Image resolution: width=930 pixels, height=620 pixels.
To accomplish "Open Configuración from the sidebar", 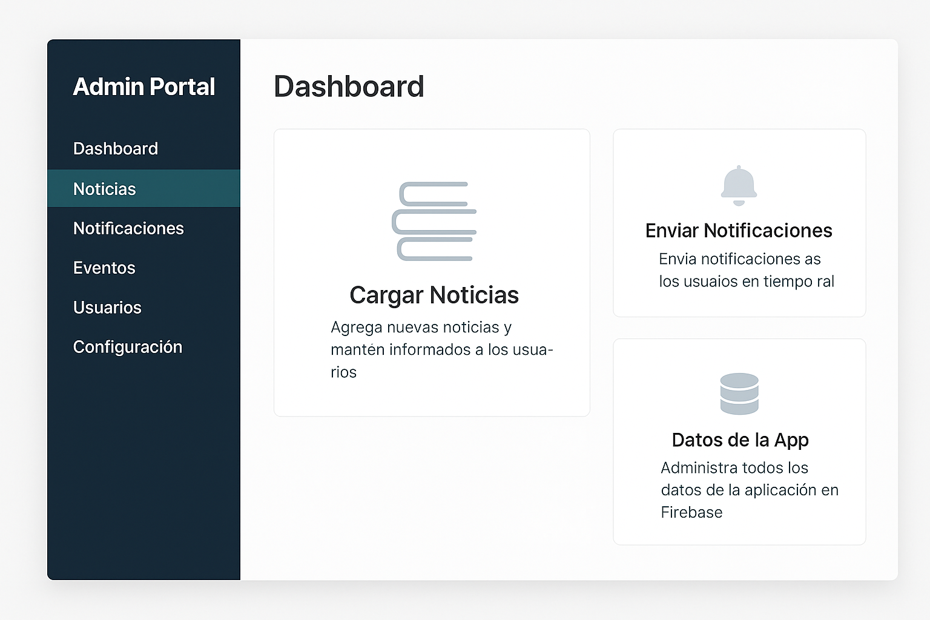I will pos(128,347).
